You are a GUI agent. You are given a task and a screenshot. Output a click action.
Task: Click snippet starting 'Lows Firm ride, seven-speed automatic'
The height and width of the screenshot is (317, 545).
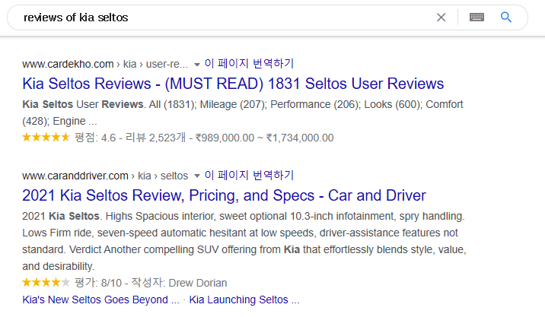[241, 233]
